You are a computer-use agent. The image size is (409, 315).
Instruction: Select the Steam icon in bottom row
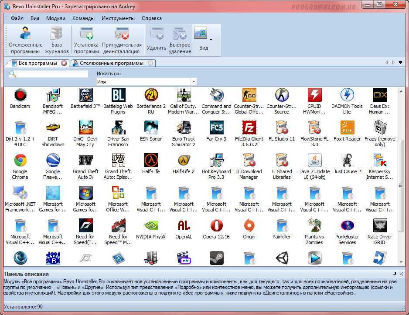point(217,258)
